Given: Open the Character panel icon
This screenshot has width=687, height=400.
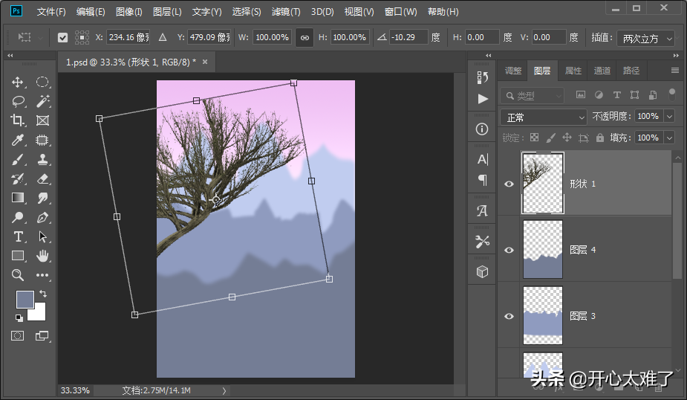Looking at the screenshot, I should click(x=483, y=159).
